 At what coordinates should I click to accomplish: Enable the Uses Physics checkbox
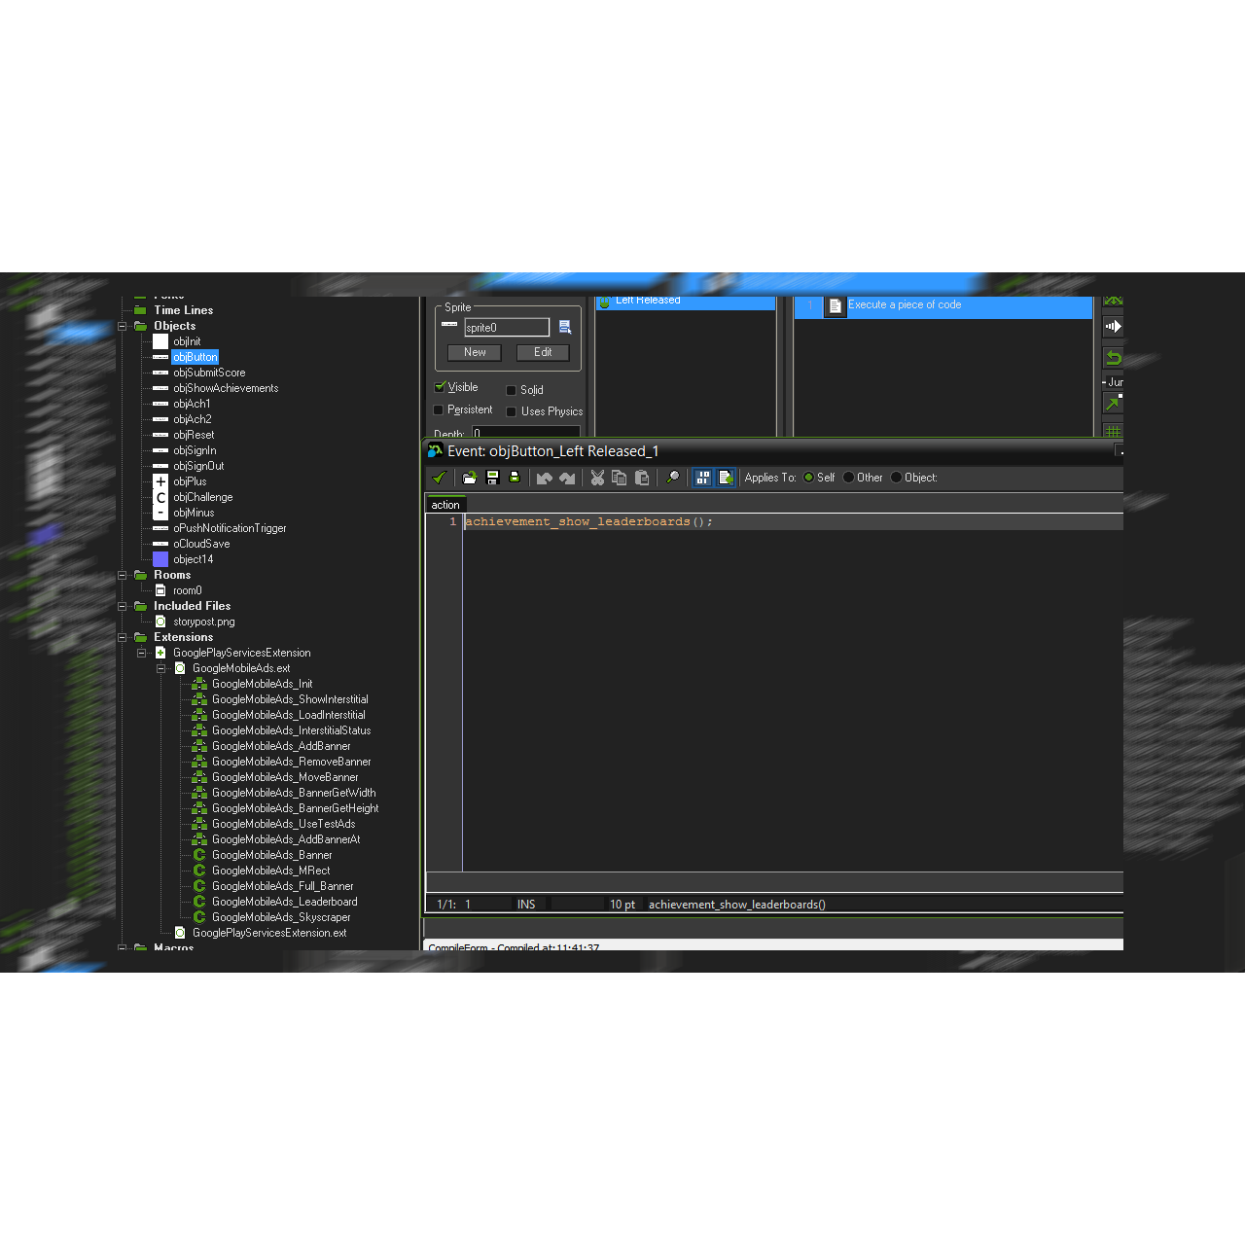pyautogui.click(x=512, y=411)
